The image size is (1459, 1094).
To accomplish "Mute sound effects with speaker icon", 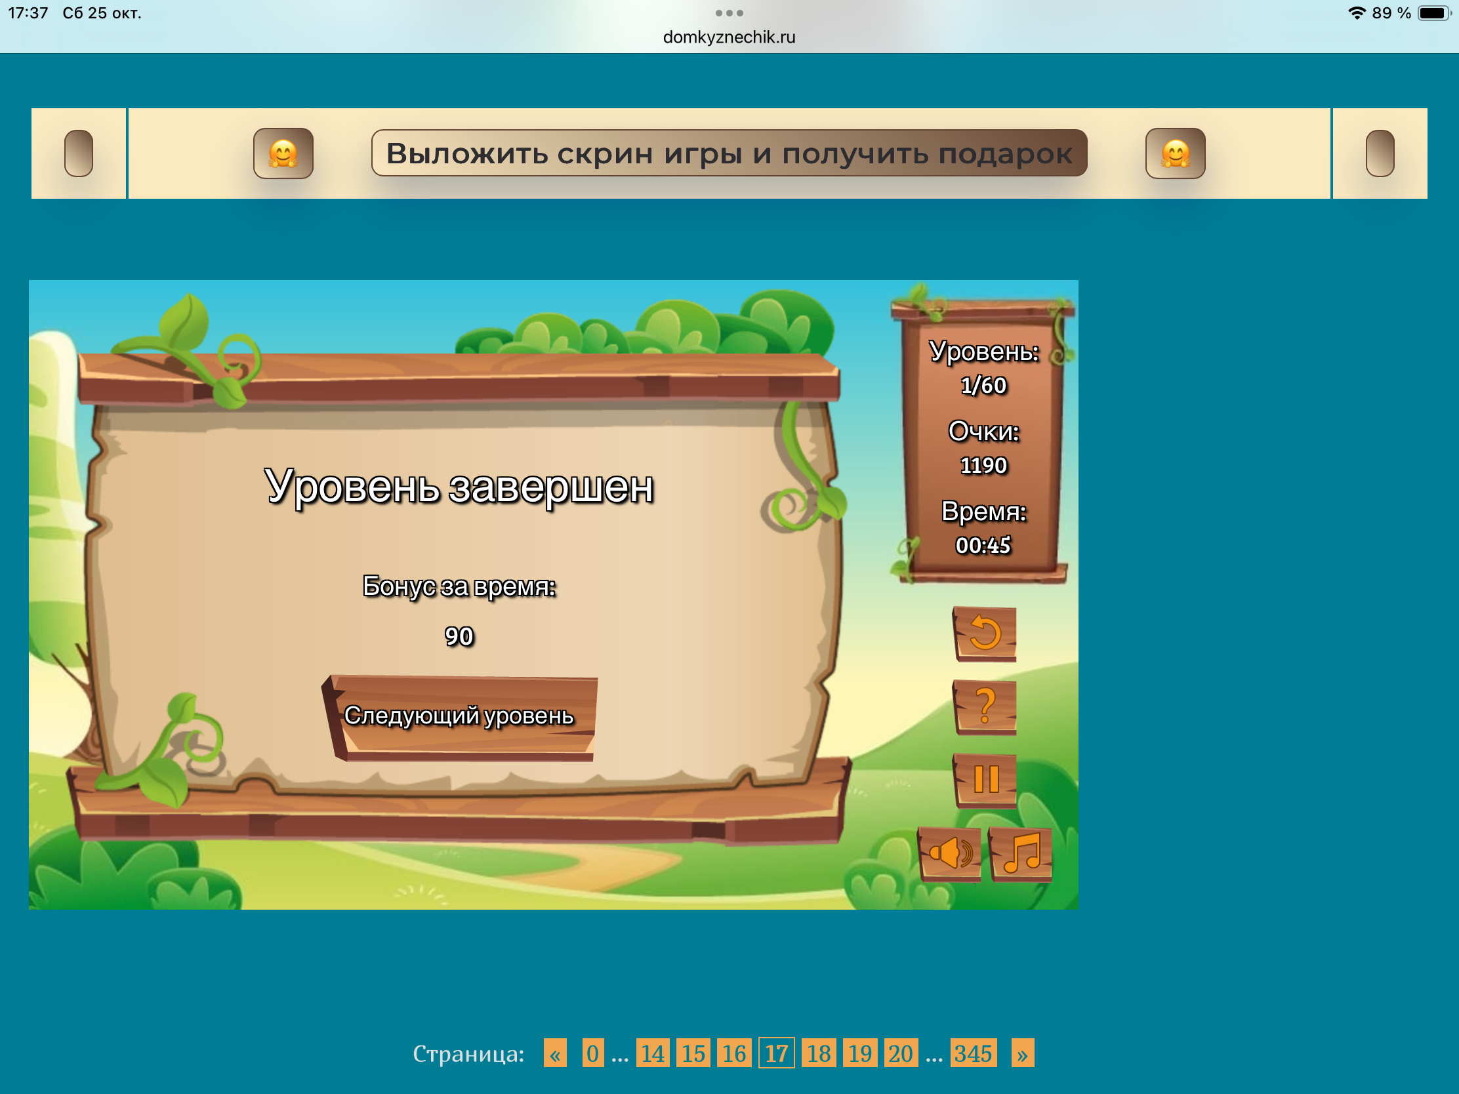I will (x=950, y=854).
